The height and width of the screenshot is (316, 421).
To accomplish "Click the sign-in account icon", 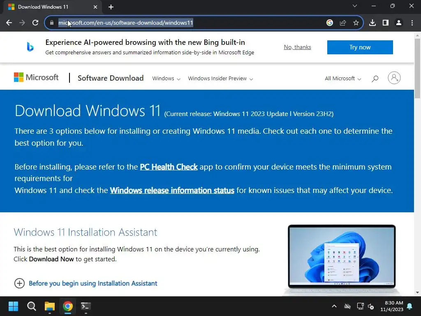I will (x=394, y=78).
